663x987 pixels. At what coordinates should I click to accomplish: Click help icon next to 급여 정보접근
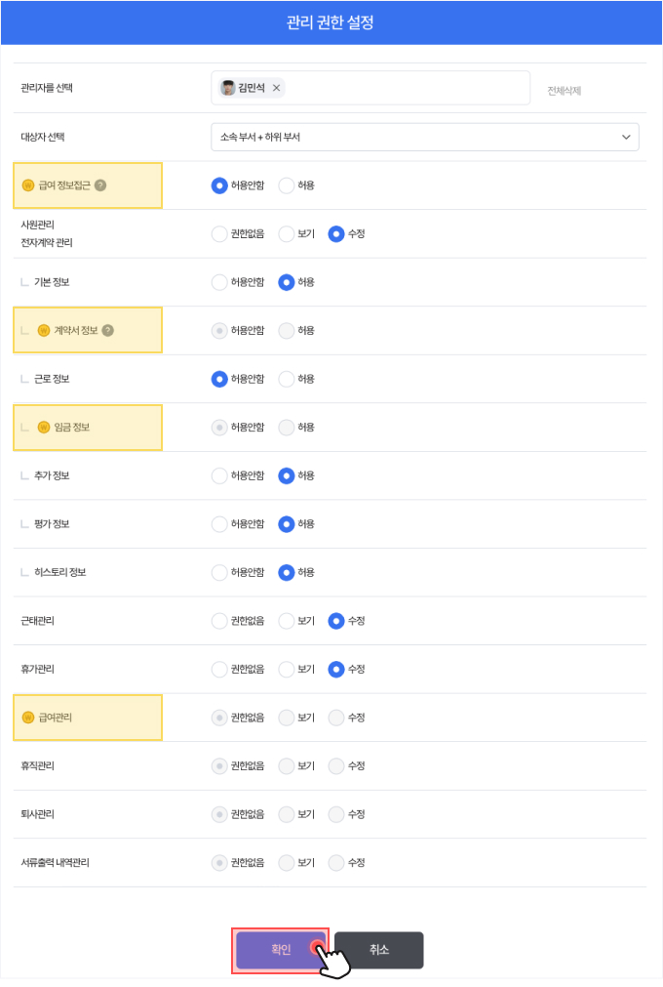[x=100, y=185]
